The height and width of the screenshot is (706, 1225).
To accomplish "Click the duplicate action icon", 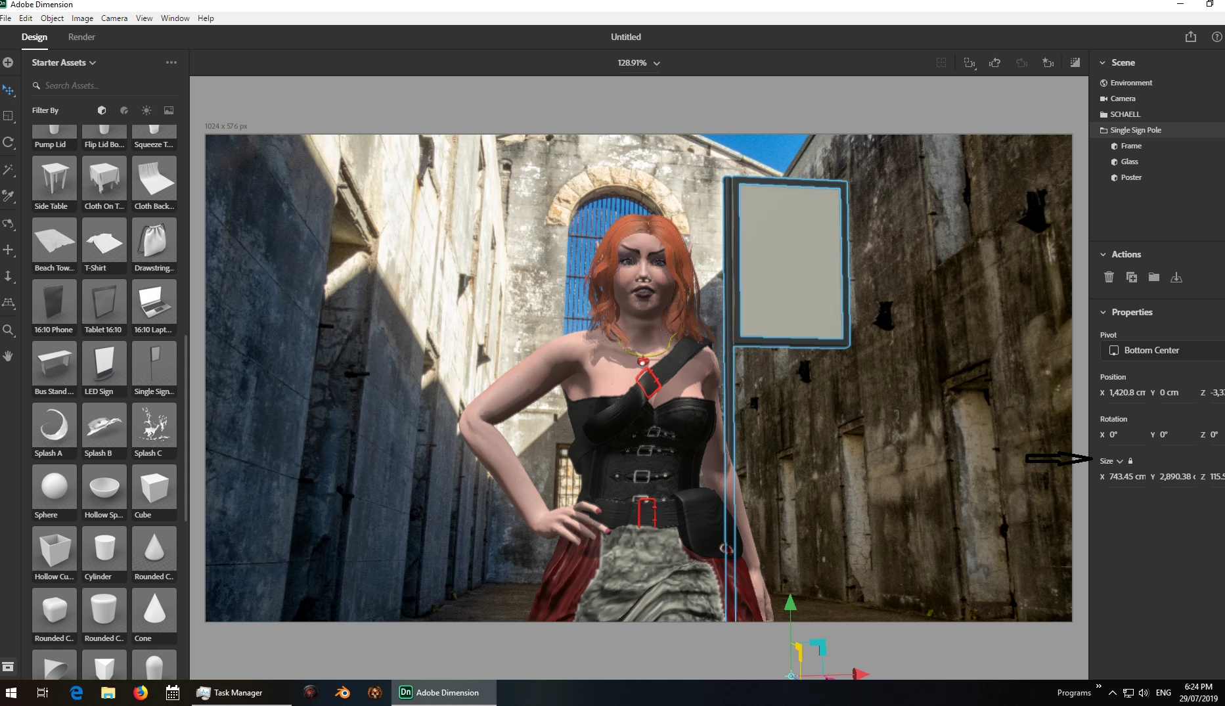I will click(x=1132, y=277).
